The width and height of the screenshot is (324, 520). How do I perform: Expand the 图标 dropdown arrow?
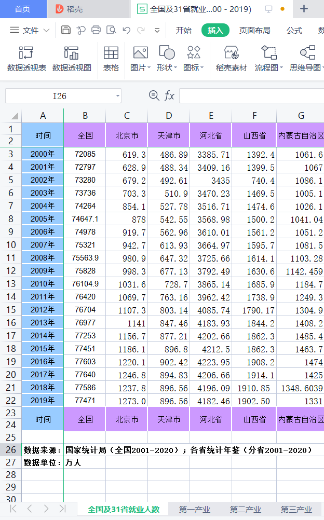202,67
